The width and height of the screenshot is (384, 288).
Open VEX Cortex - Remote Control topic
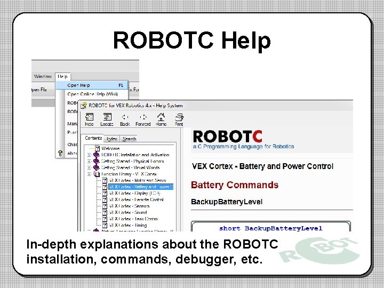click(137, 199)
